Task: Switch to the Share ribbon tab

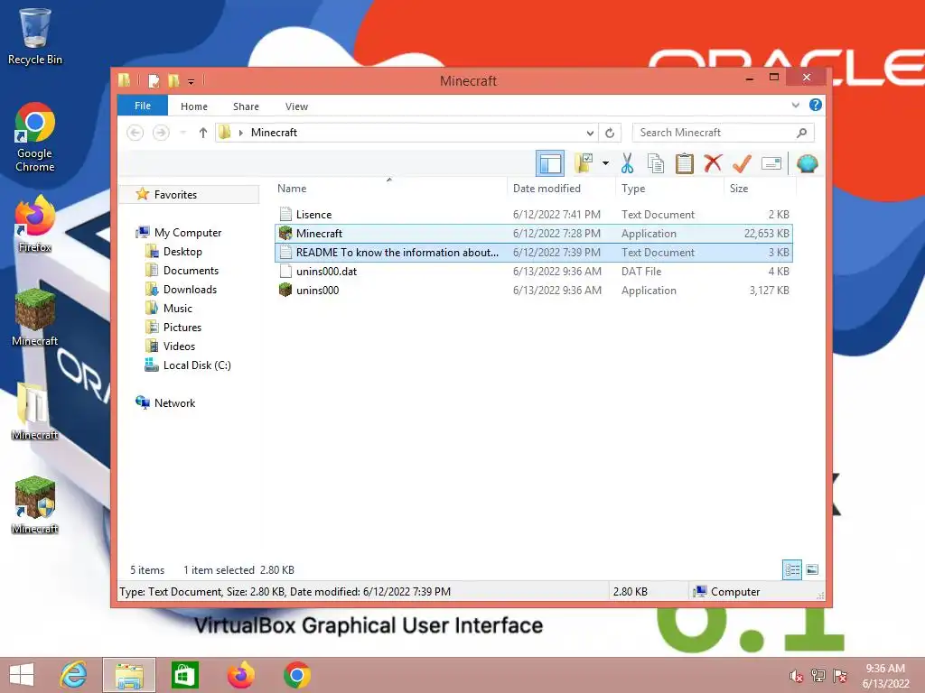Action: (246, 106)
